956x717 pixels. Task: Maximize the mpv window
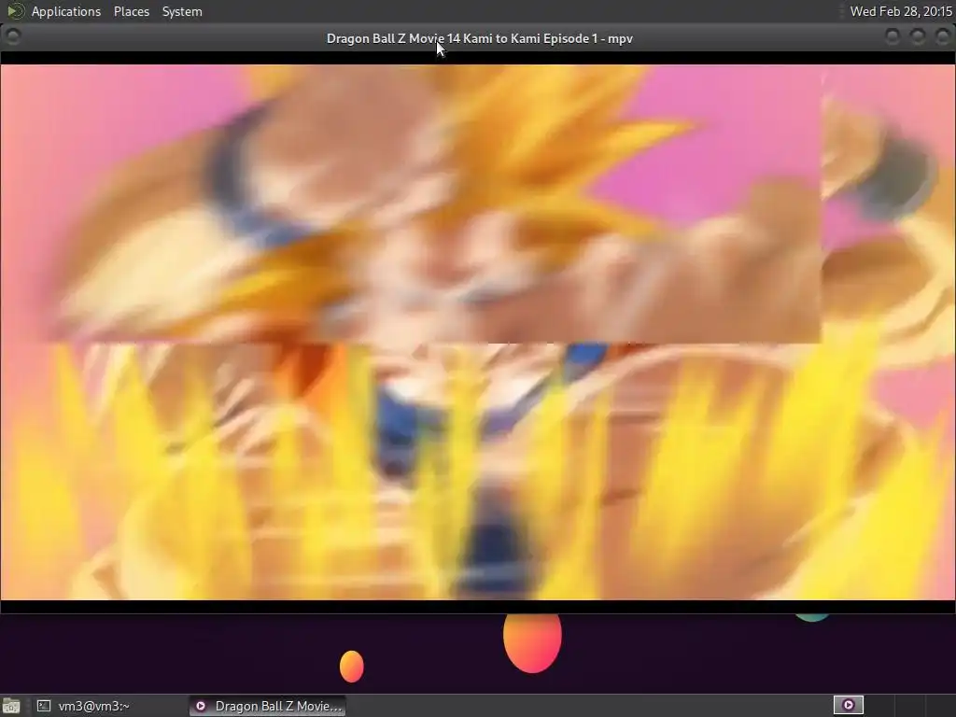[x=918, y=37]
